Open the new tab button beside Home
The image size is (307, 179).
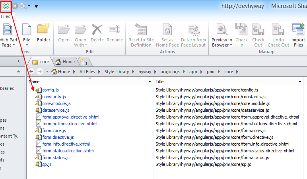point(84,62)
